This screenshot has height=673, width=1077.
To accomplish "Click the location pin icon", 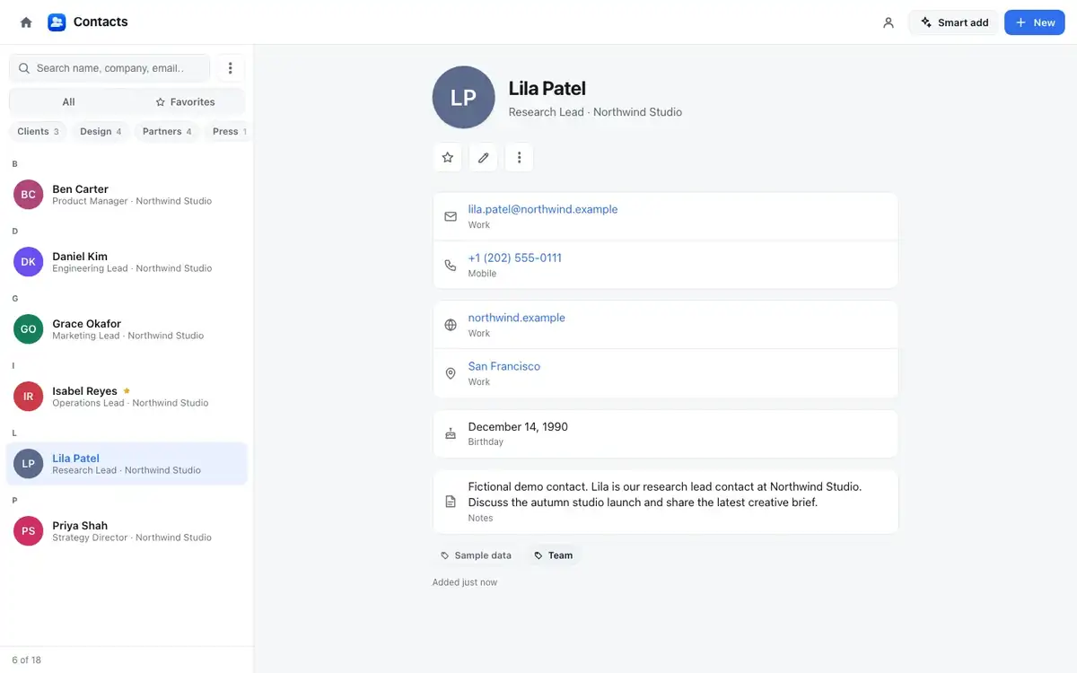I will click(x=451, y=373).
